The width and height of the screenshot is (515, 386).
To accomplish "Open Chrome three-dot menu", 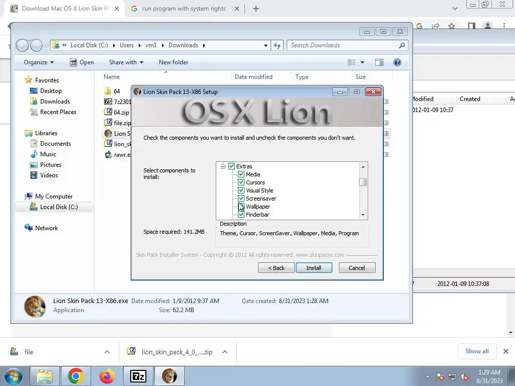I will pyautogui.click(x=504, y=26).
